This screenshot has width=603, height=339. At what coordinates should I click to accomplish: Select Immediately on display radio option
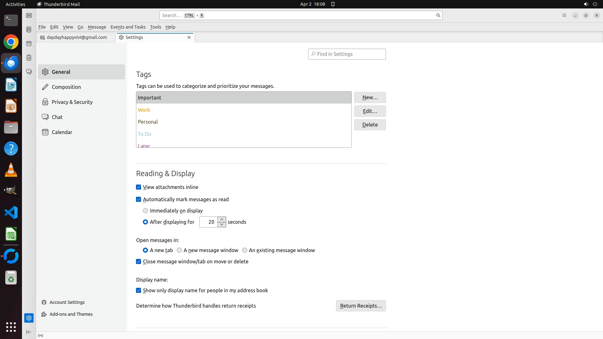tap(145, 211)
